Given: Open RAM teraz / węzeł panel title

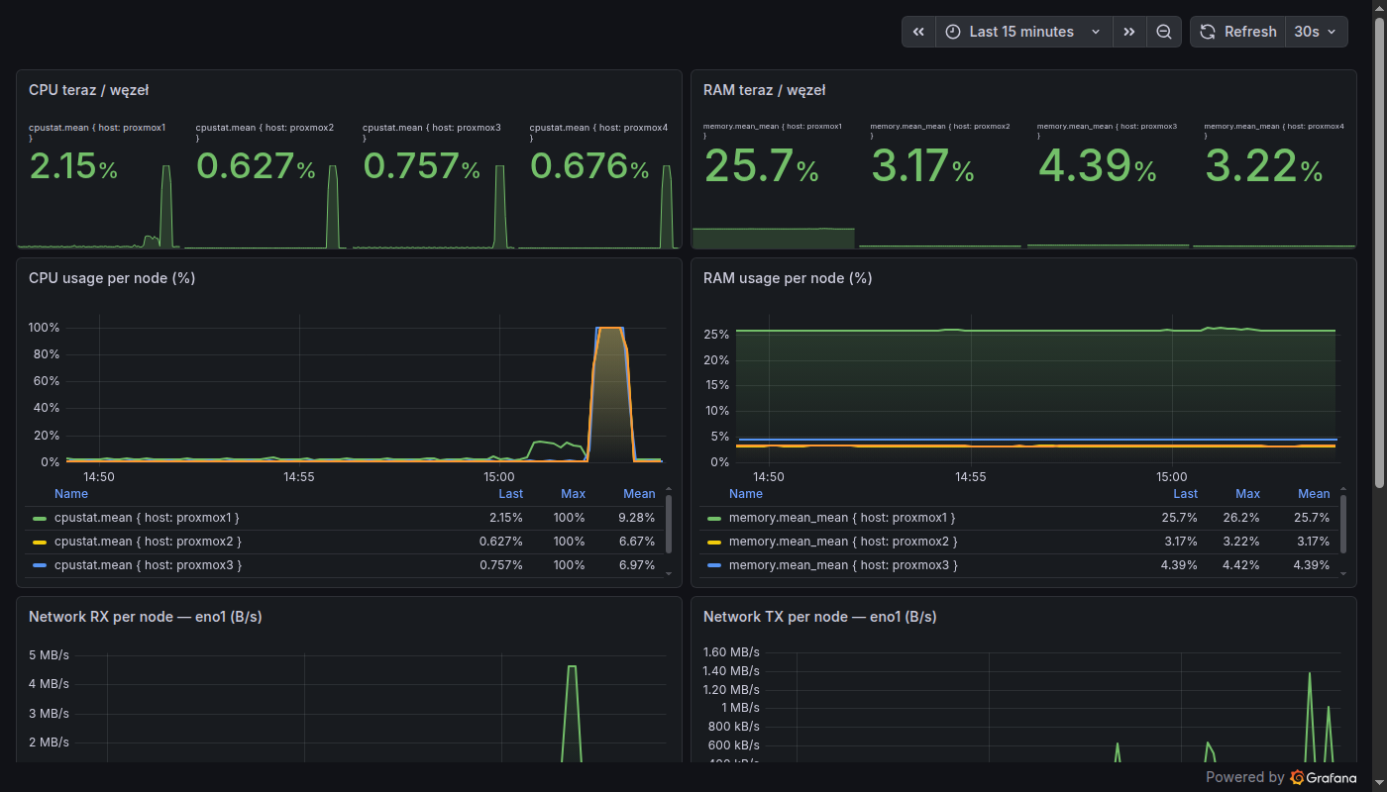Looking at the screenshot, I should tap(764, 90).
